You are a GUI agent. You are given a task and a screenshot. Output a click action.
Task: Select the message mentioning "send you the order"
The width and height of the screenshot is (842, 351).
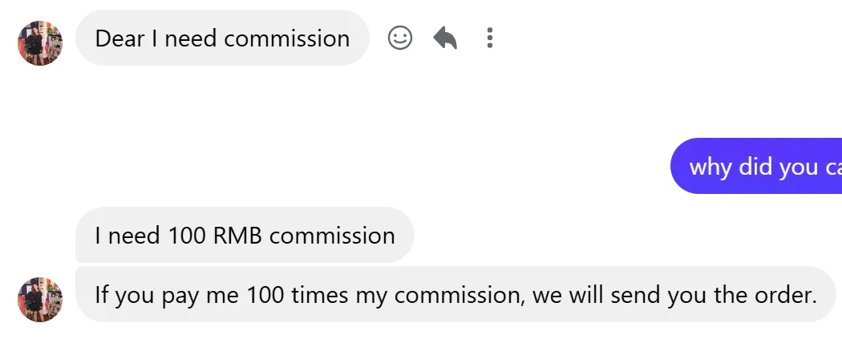(x=455, y=294)
